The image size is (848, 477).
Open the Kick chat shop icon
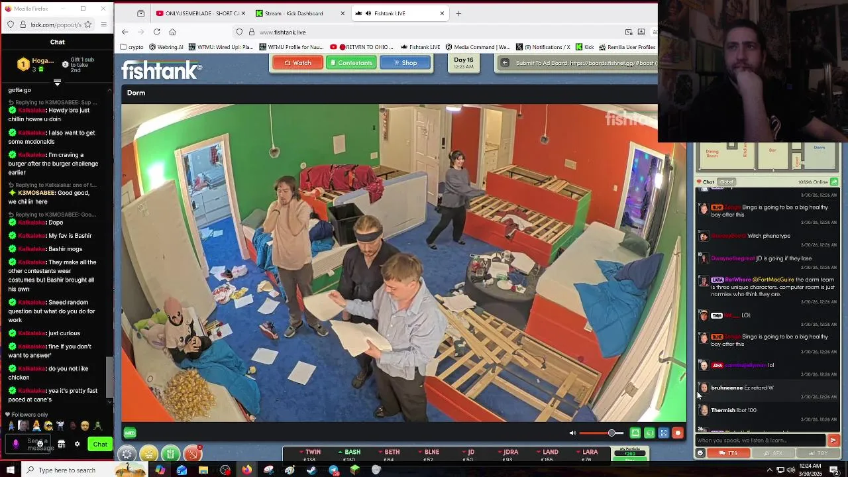coord(61,444)
